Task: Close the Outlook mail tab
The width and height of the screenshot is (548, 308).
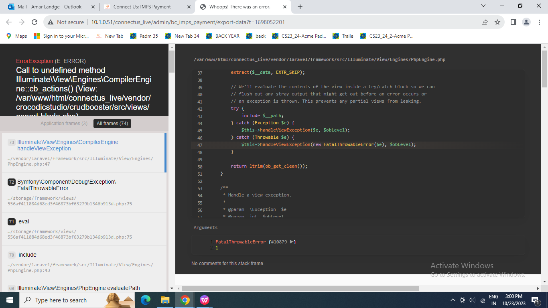Action: coord(93,7)
